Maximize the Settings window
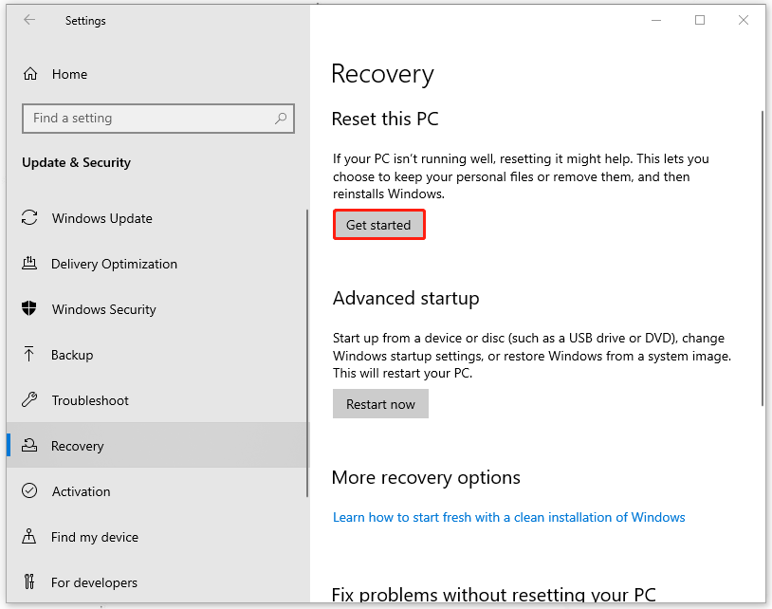 (700, 20)
